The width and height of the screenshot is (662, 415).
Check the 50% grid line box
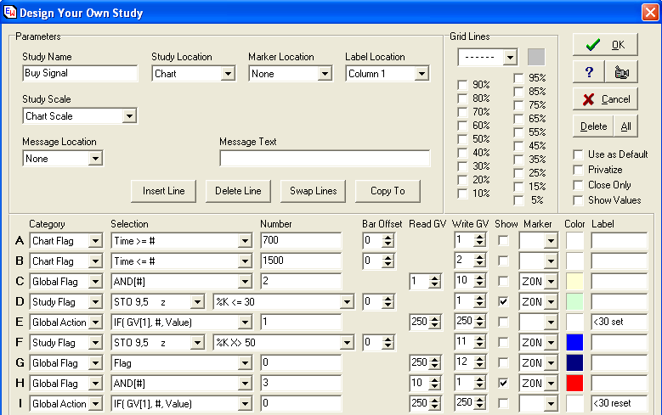[x=462, y=139]
